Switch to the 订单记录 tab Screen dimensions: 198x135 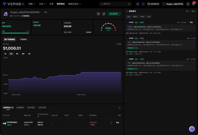42,107
